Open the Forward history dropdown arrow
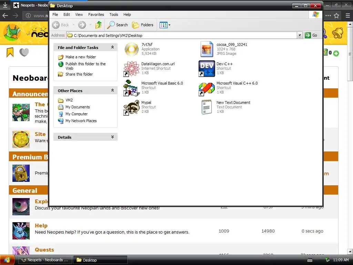The height and width of the screenshot is (265, 353). [x=90, y=25]
